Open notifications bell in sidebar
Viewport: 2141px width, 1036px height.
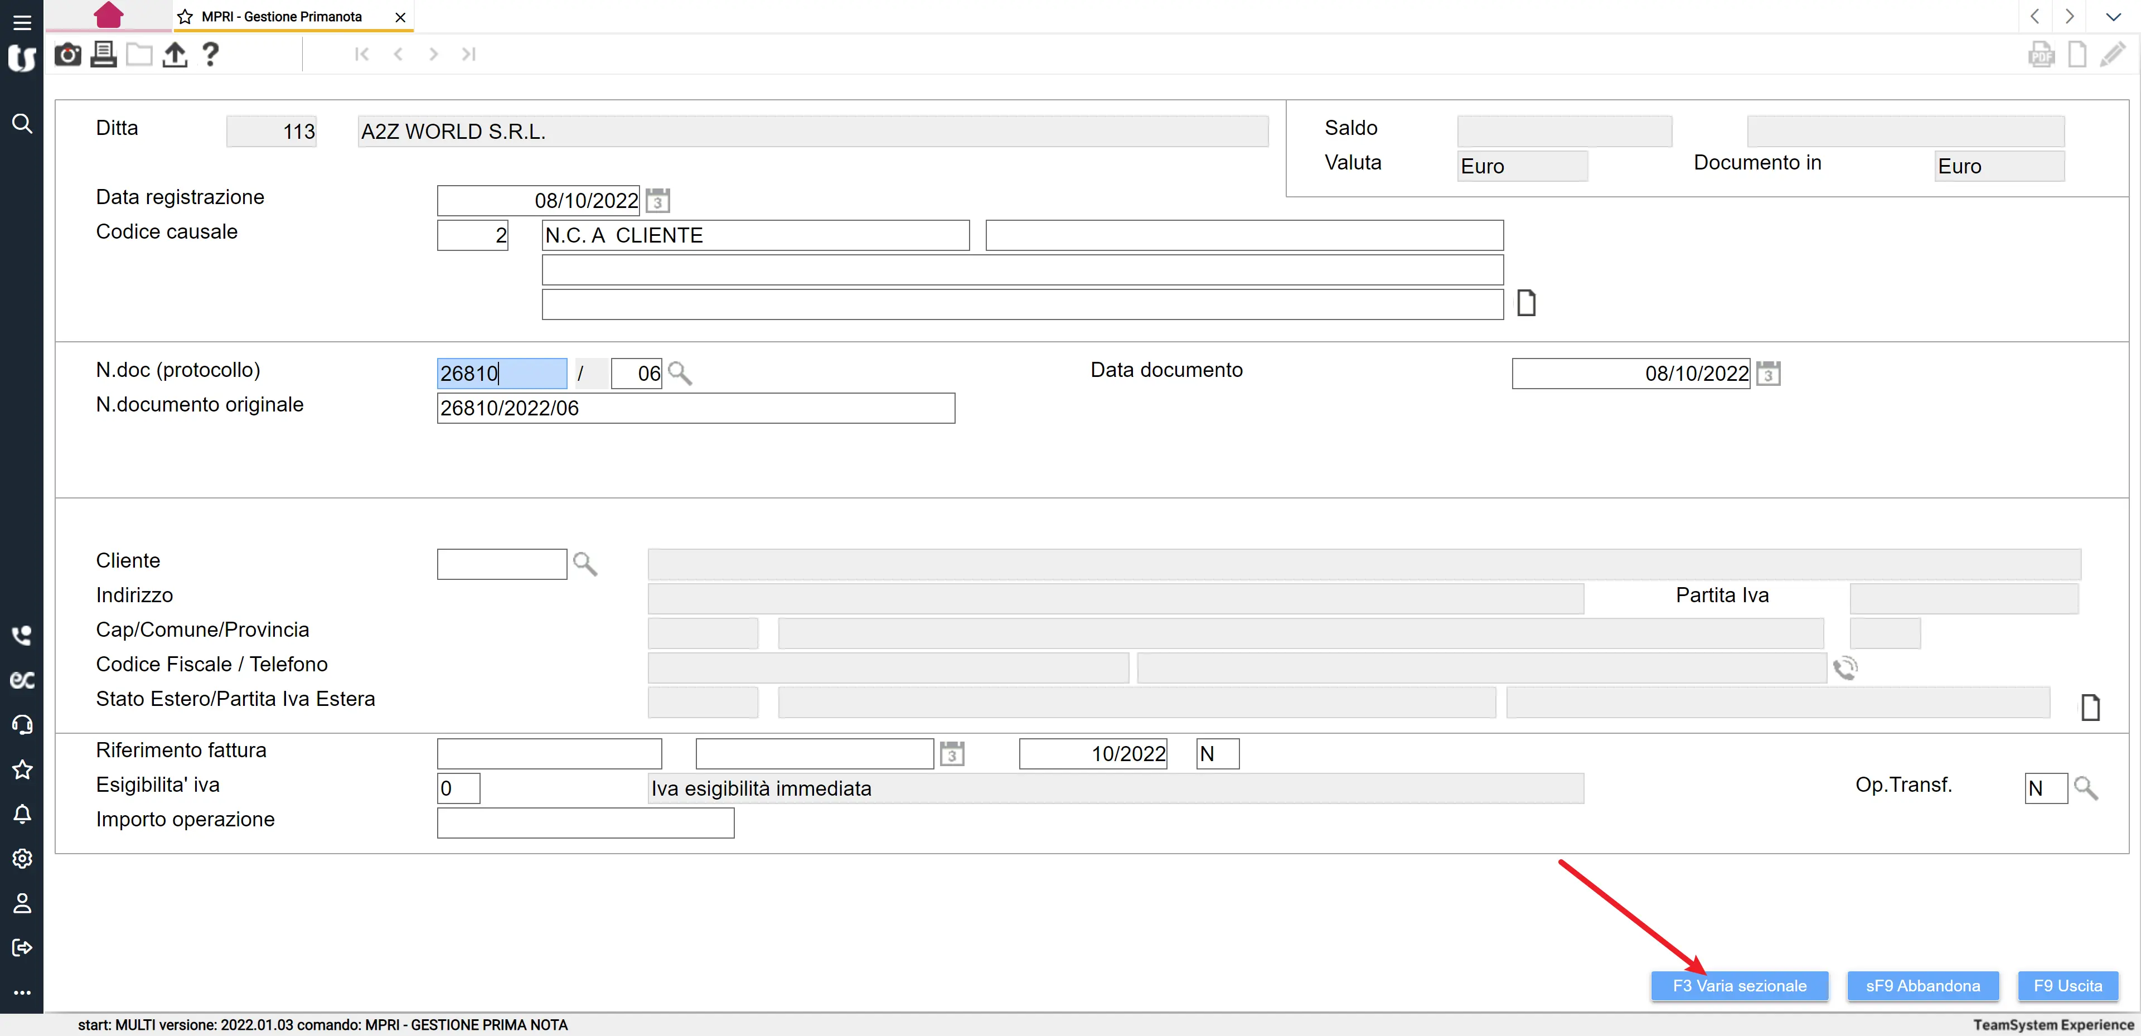click(x=22, y=814)
